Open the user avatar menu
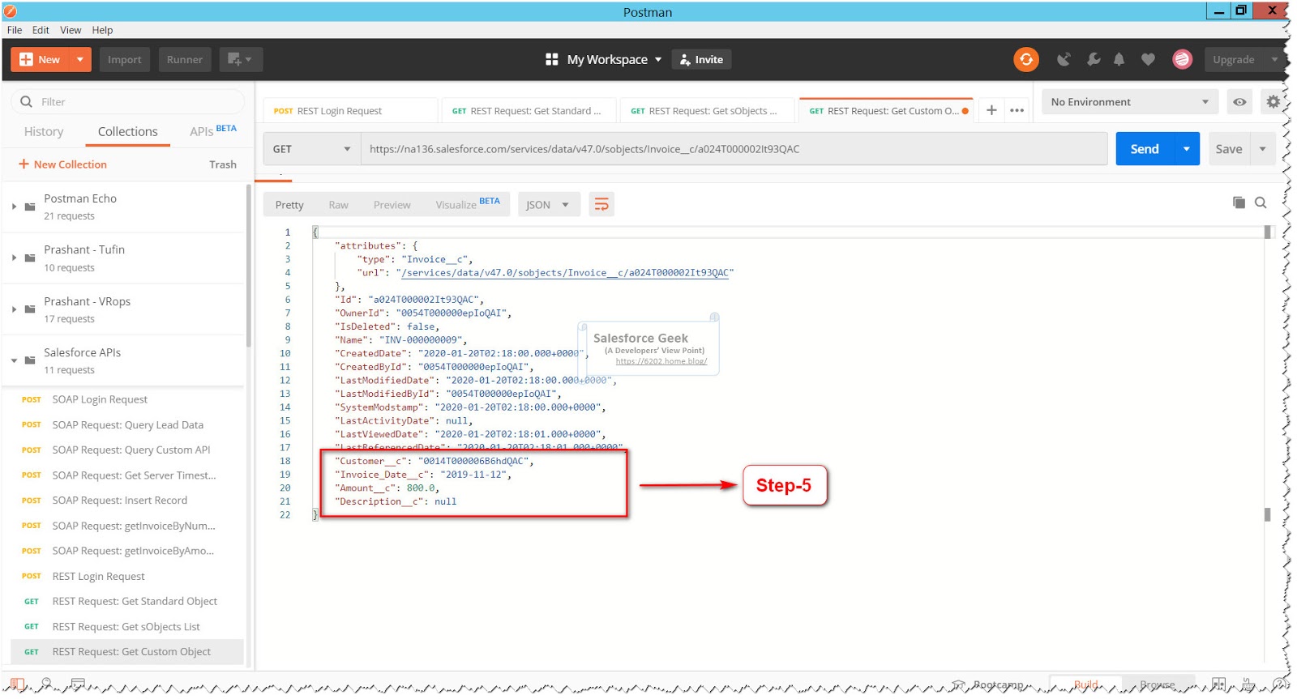1297x699 pixels. tap(1182, 59)
